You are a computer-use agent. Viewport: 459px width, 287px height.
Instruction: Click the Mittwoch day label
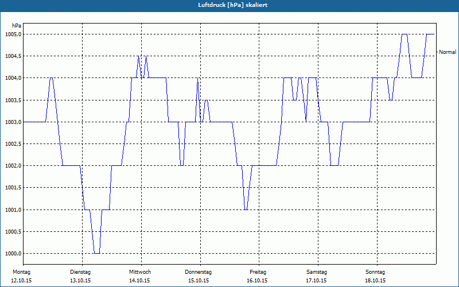click(140, 272)
